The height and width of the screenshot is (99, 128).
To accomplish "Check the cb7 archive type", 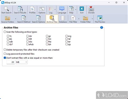I will coord(8,44).
